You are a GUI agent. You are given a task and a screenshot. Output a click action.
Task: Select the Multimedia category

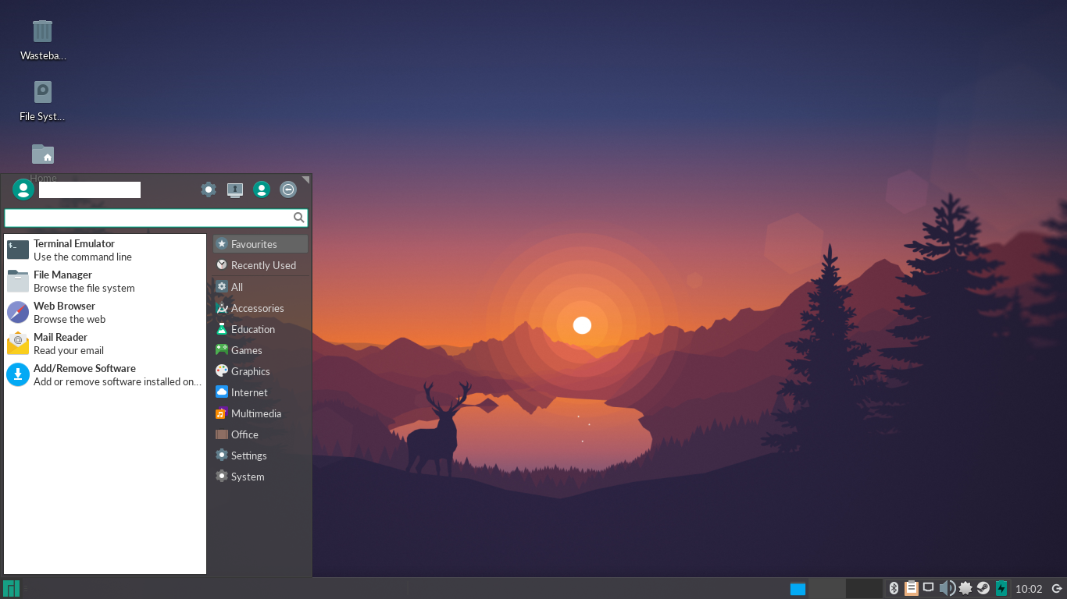tap(261, 413)
